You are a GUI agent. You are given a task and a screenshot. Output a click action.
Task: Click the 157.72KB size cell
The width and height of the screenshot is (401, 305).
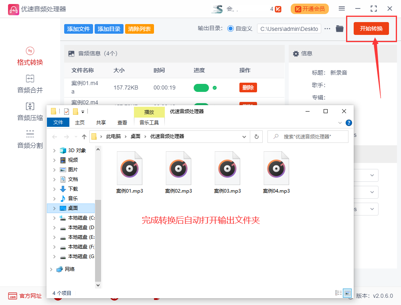126,88
